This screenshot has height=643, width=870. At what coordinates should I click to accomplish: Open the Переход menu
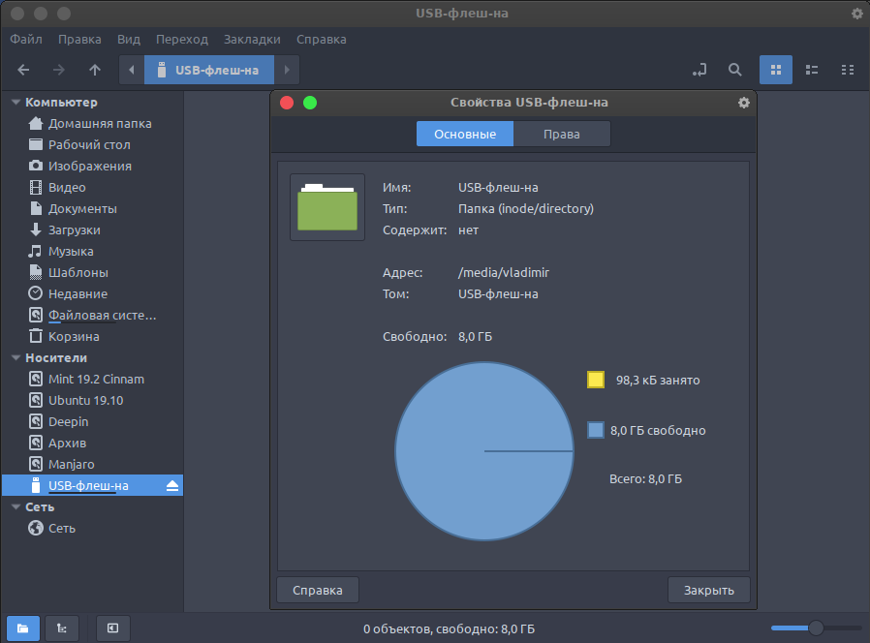pos(181,40)
